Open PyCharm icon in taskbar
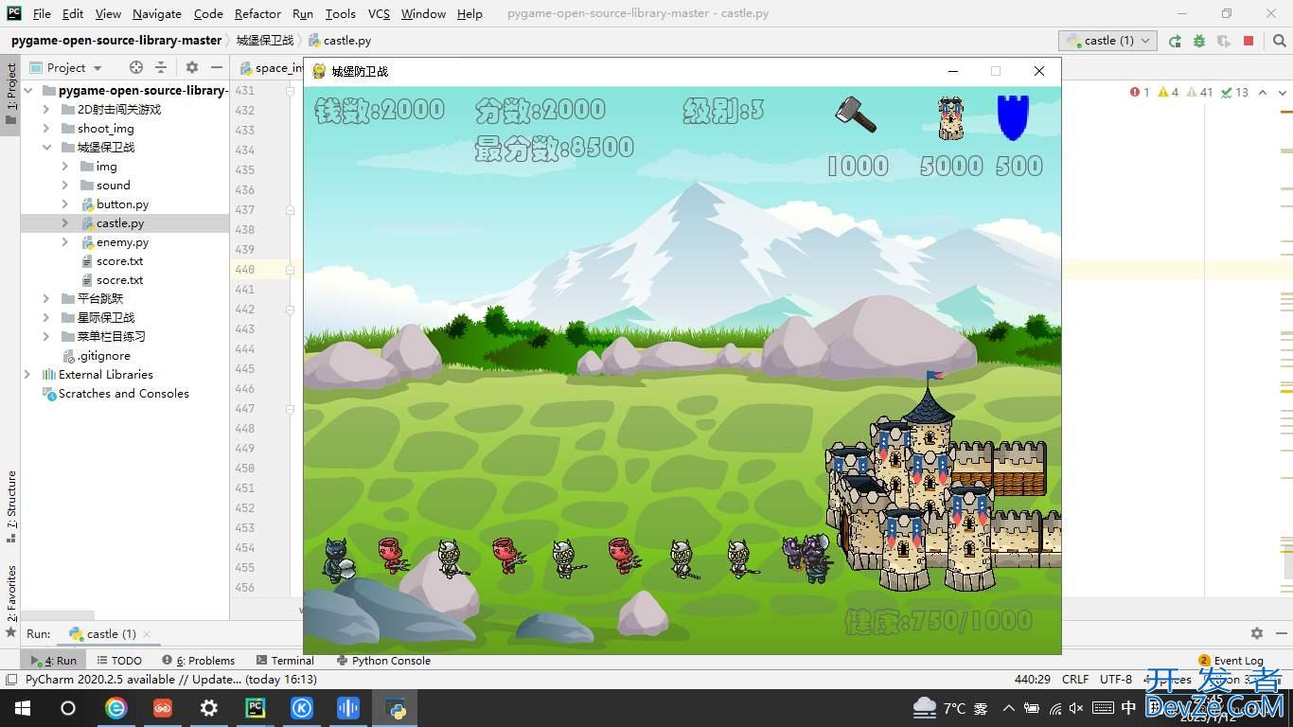This screenshot has height=727, width=1293. click(256, 708)
